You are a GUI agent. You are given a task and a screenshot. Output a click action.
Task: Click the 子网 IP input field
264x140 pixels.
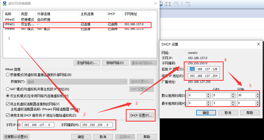coord(38,125)
